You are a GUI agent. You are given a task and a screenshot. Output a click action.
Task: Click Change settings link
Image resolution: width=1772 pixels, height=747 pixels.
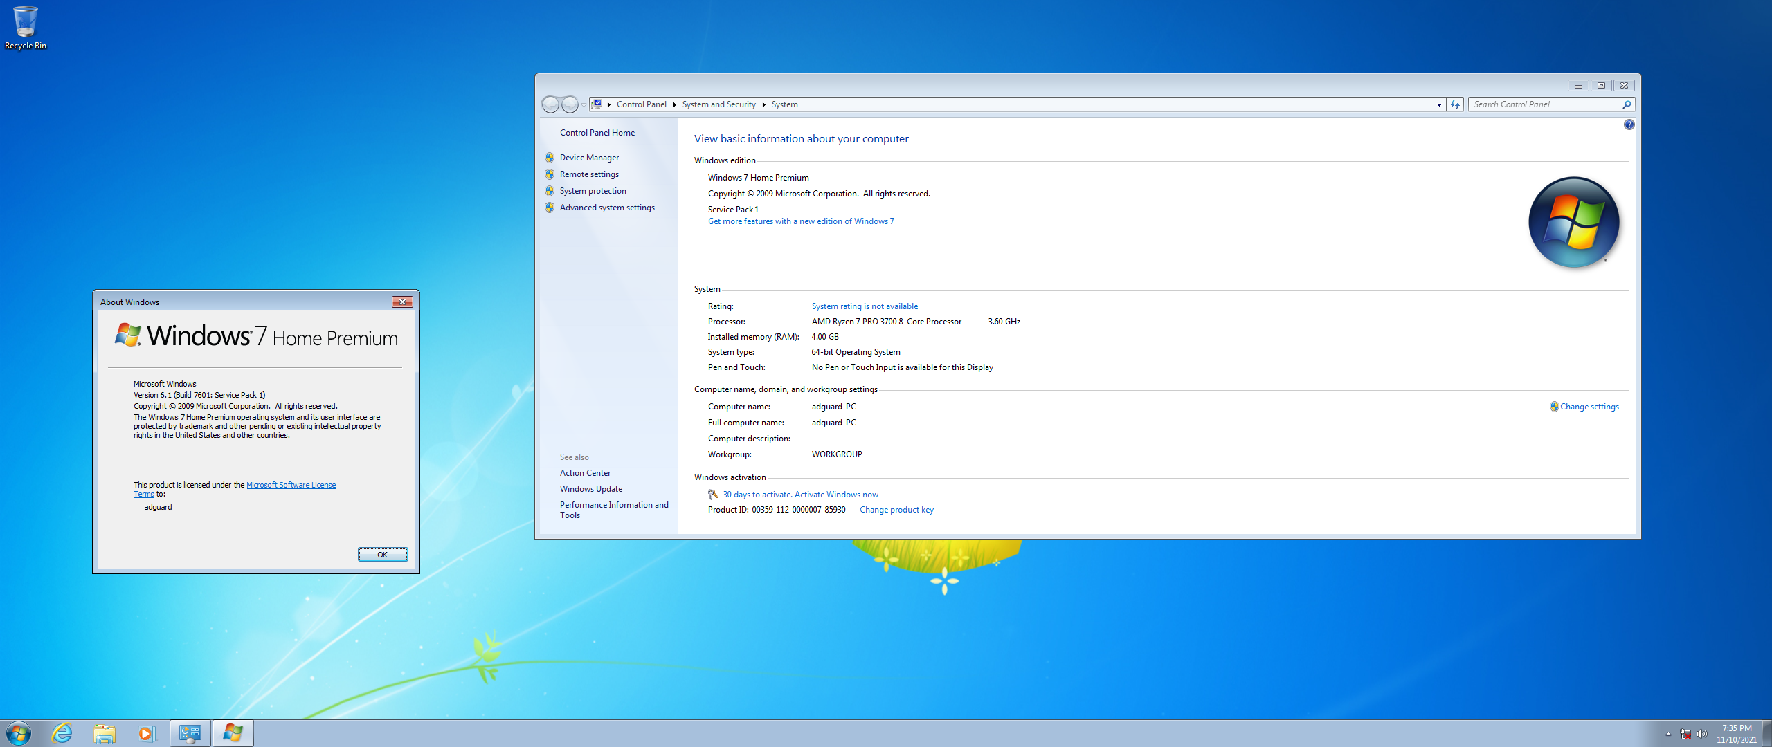coord(1589,407)
